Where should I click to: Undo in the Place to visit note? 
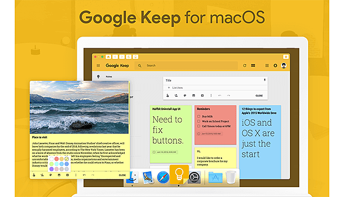point(84,175)
